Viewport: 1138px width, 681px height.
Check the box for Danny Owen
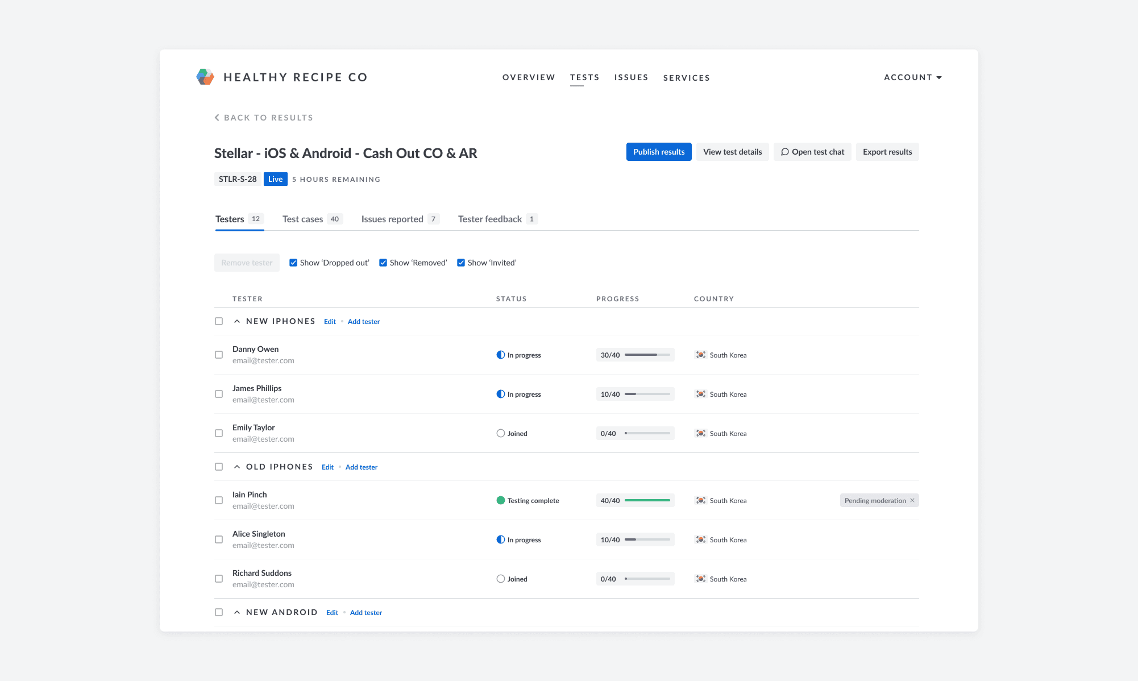219,355
